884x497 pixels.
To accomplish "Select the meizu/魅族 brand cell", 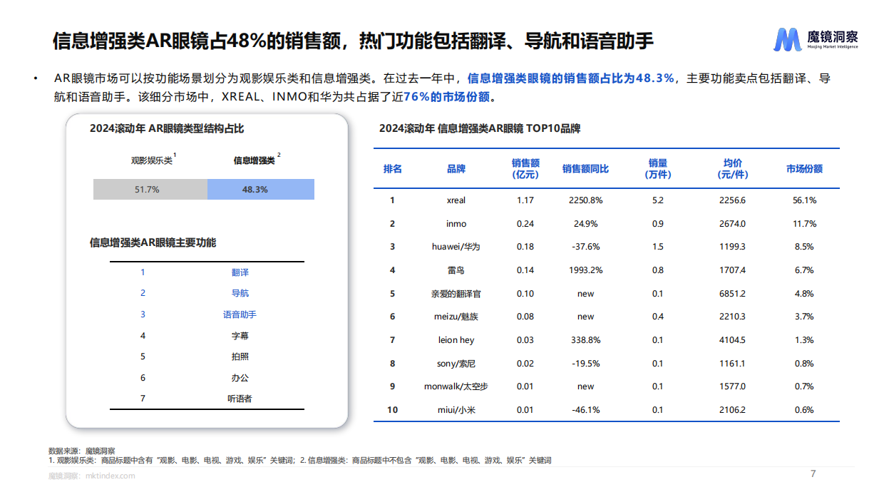I will (456, 317).
